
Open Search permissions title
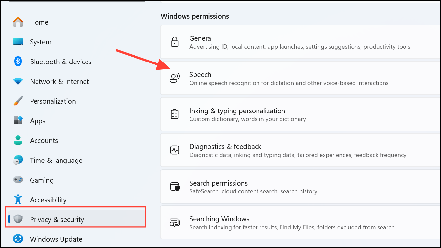[x=218, y=183]
